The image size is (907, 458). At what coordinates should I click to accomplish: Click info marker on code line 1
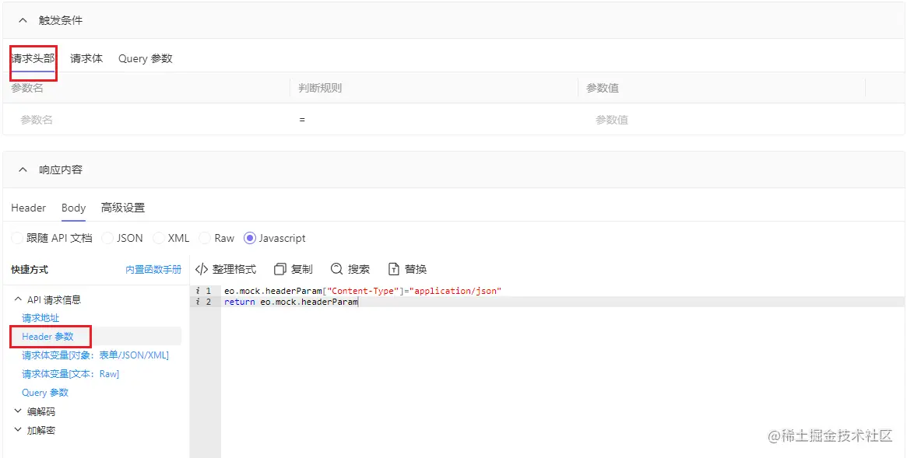[197, 291]
